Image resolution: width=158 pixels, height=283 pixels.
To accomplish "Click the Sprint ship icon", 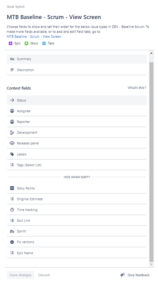I will [x=12, y=231].
